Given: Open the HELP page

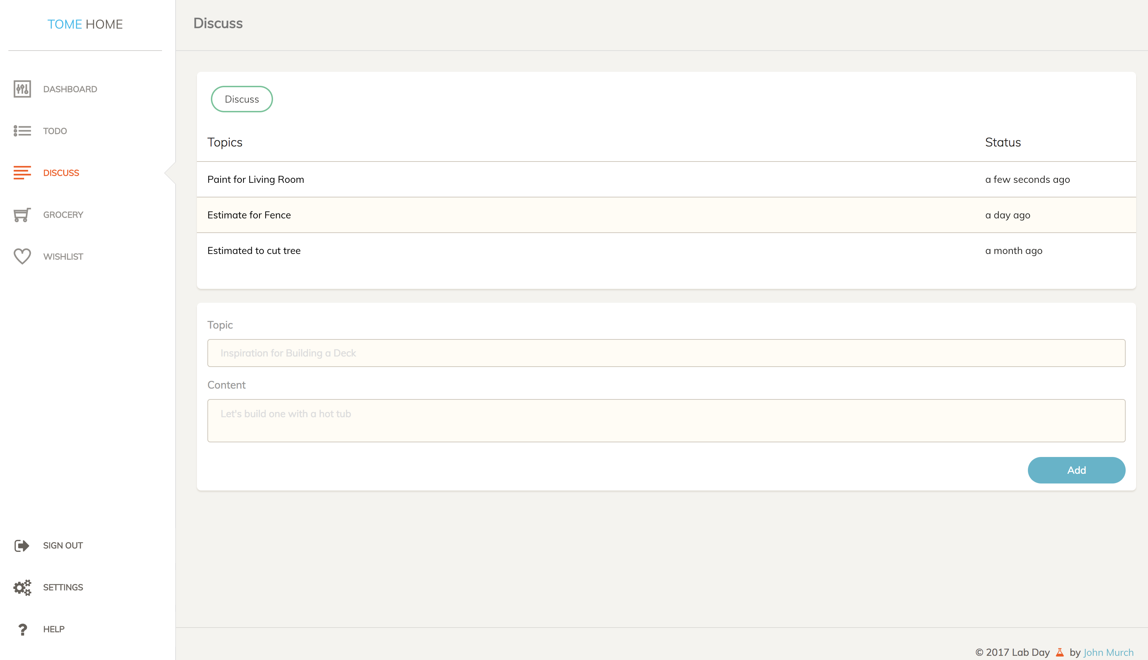Looking at the screenshot, I should click(x=54, y=629).
